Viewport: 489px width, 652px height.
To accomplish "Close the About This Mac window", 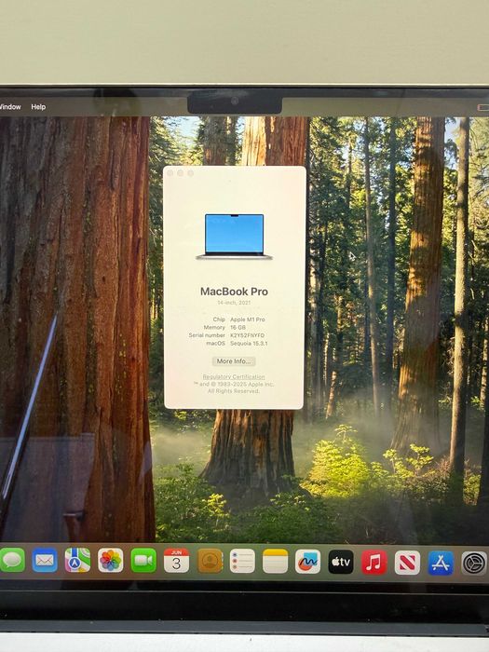I will tap(170, 173).
